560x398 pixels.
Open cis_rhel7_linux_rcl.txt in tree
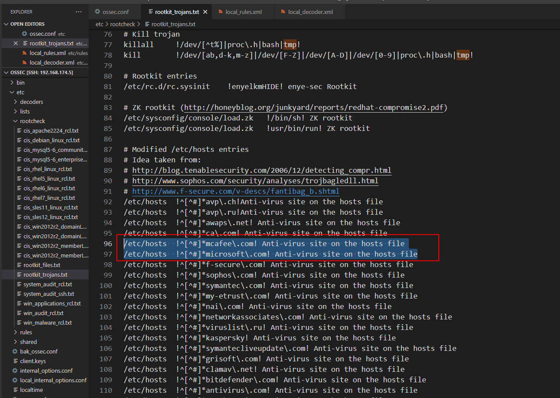(x=49, y=198)
